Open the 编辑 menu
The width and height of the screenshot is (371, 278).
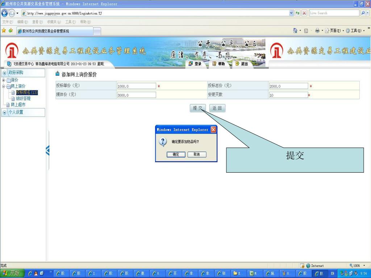coord(22,22)
